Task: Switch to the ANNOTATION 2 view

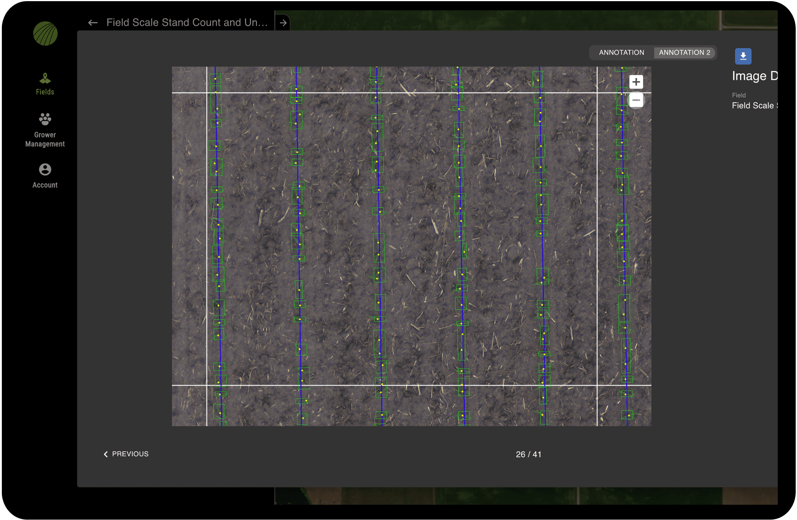Action: [x=684, y=53]
